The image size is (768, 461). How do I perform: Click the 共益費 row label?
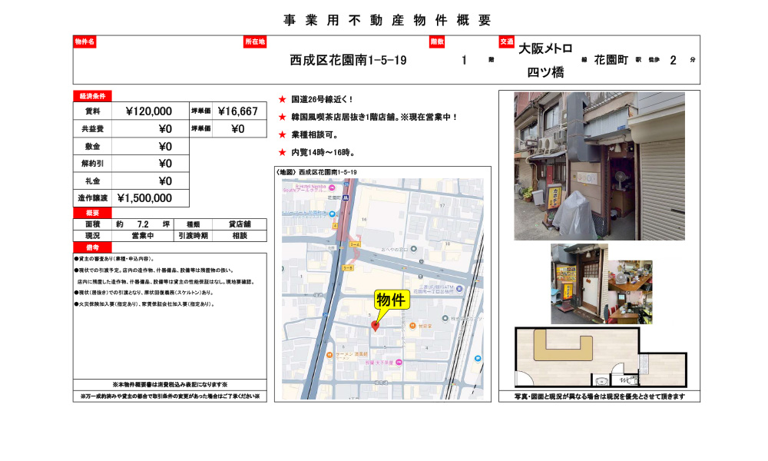93,129
